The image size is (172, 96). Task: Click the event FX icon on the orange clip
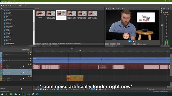[81, 76]
